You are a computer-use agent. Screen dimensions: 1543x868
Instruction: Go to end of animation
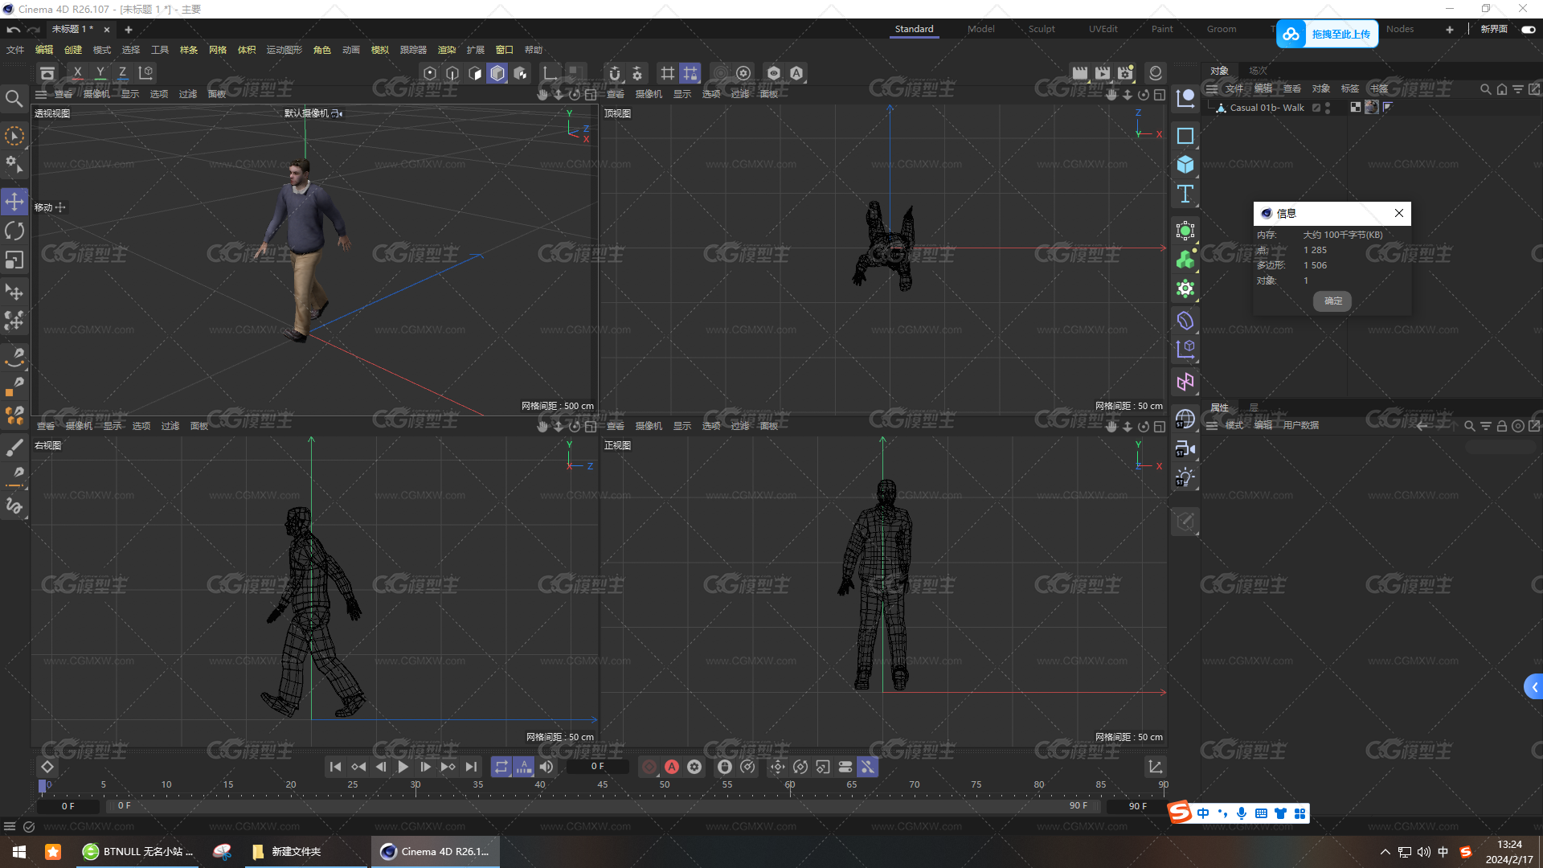471,767
